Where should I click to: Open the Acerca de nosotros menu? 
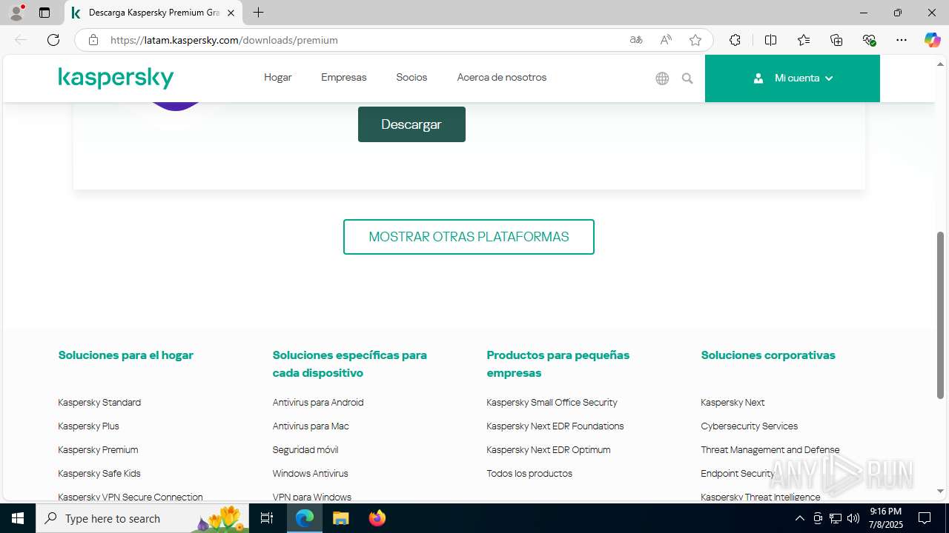click(x=502, y=77)
